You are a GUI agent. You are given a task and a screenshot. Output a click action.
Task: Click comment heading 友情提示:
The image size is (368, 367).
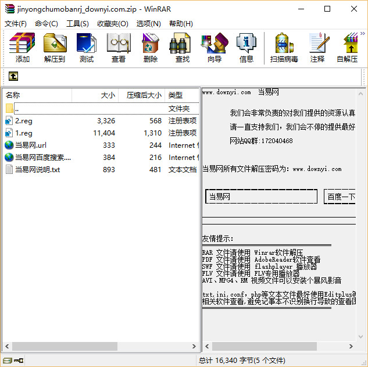[217, 238]
